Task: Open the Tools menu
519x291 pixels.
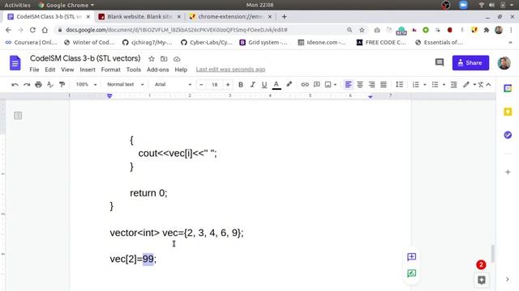Action: pos(133,70)
